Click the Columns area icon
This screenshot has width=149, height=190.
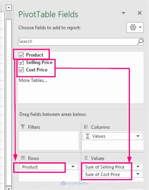point(86,127)
